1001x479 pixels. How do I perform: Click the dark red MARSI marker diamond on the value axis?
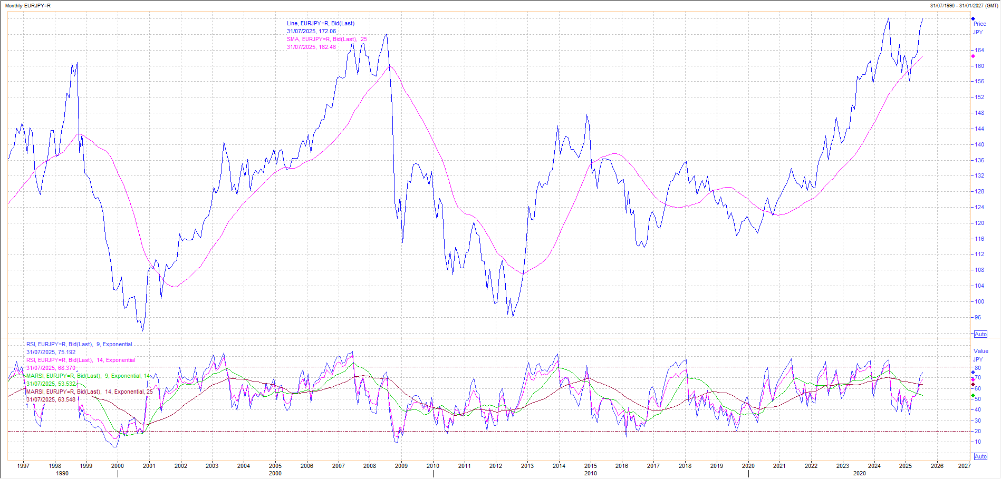[973, 385]
